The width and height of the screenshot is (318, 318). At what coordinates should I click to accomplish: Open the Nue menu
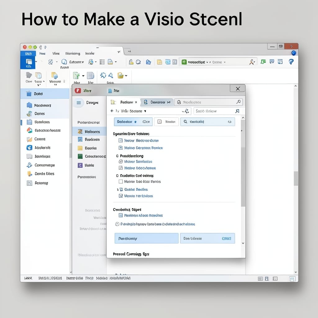tap(42, 53)
